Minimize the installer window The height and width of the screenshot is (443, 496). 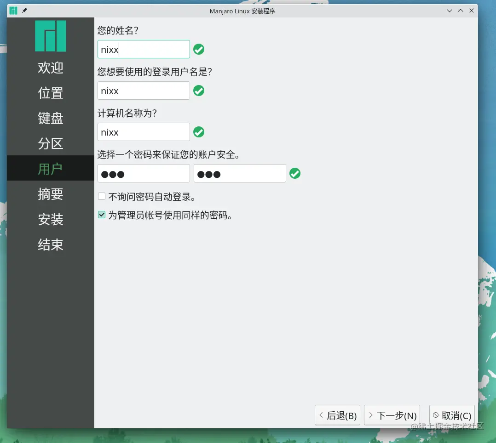tap(449, 11)
